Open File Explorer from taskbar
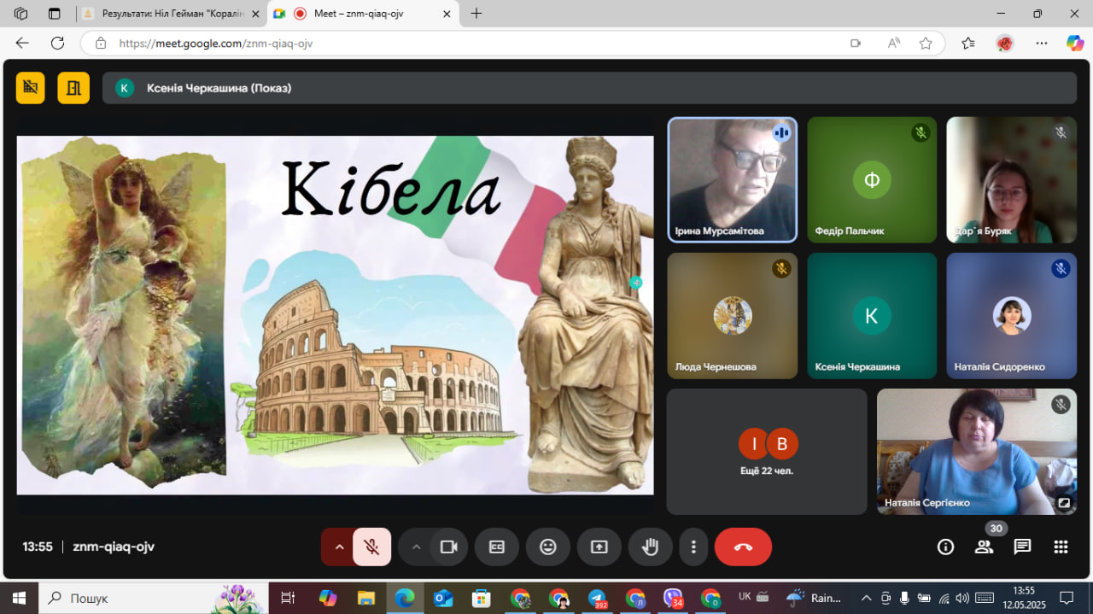 (365, 598)
